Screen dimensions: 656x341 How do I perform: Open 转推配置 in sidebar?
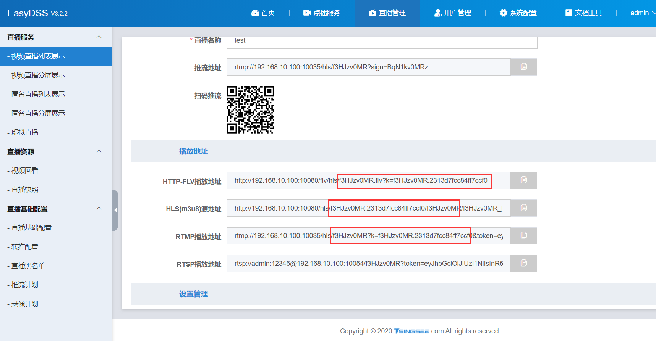[56, 247]
